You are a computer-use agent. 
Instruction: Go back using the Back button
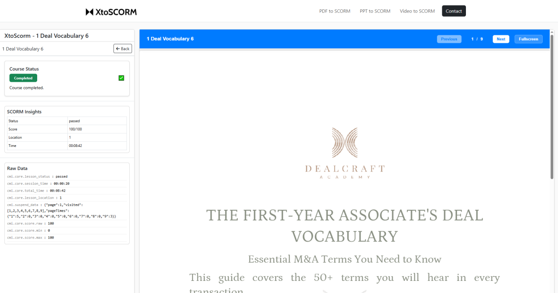pyautogui.click(x=123, y=48)
